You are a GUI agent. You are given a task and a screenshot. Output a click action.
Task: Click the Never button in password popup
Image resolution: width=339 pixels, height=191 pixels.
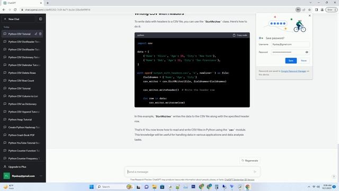304,60
